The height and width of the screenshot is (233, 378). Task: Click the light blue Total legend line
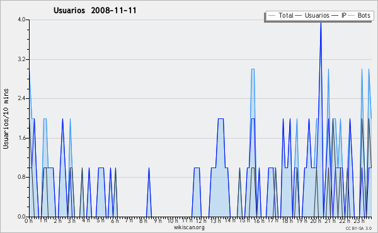click(272, 16)
